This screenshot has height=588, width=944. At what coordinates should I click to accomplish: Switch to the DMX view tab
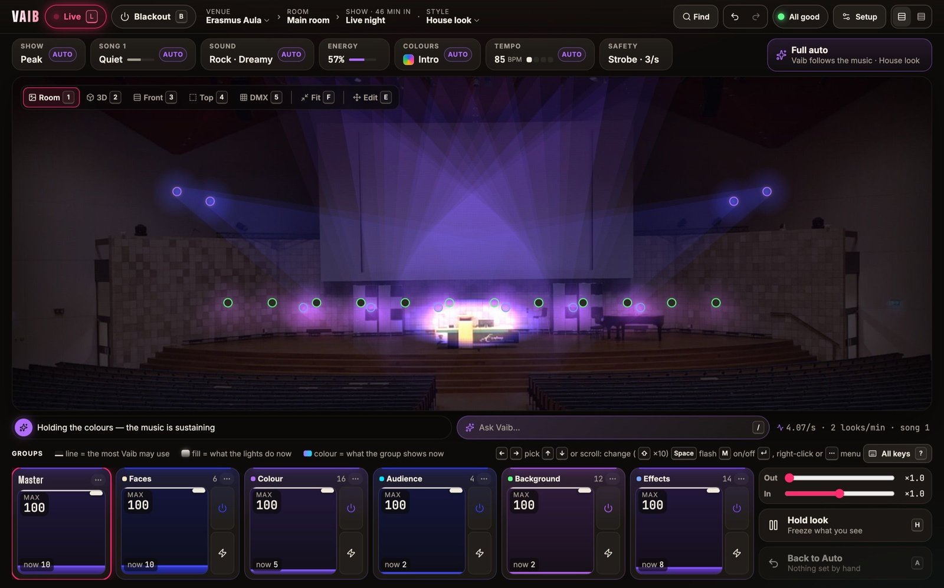[260, 97]
